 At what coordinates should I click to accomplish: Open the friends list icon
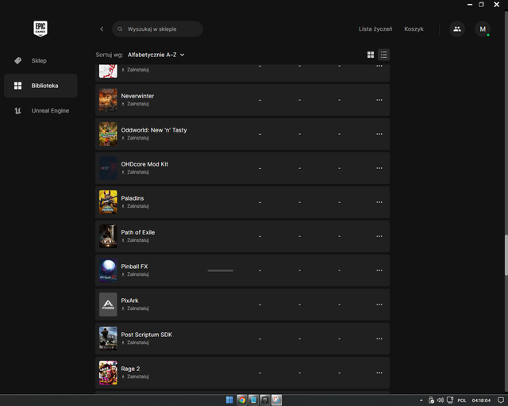point(457,29)
